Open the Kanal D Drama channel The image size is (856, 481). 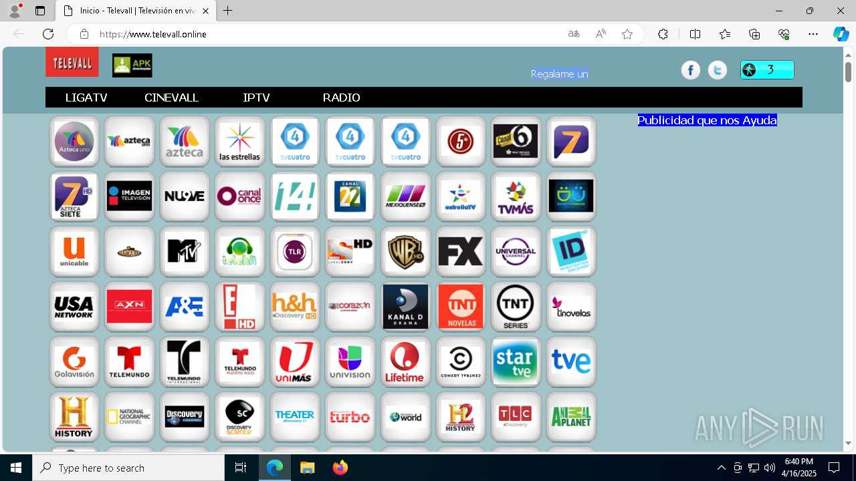point(405,307)
